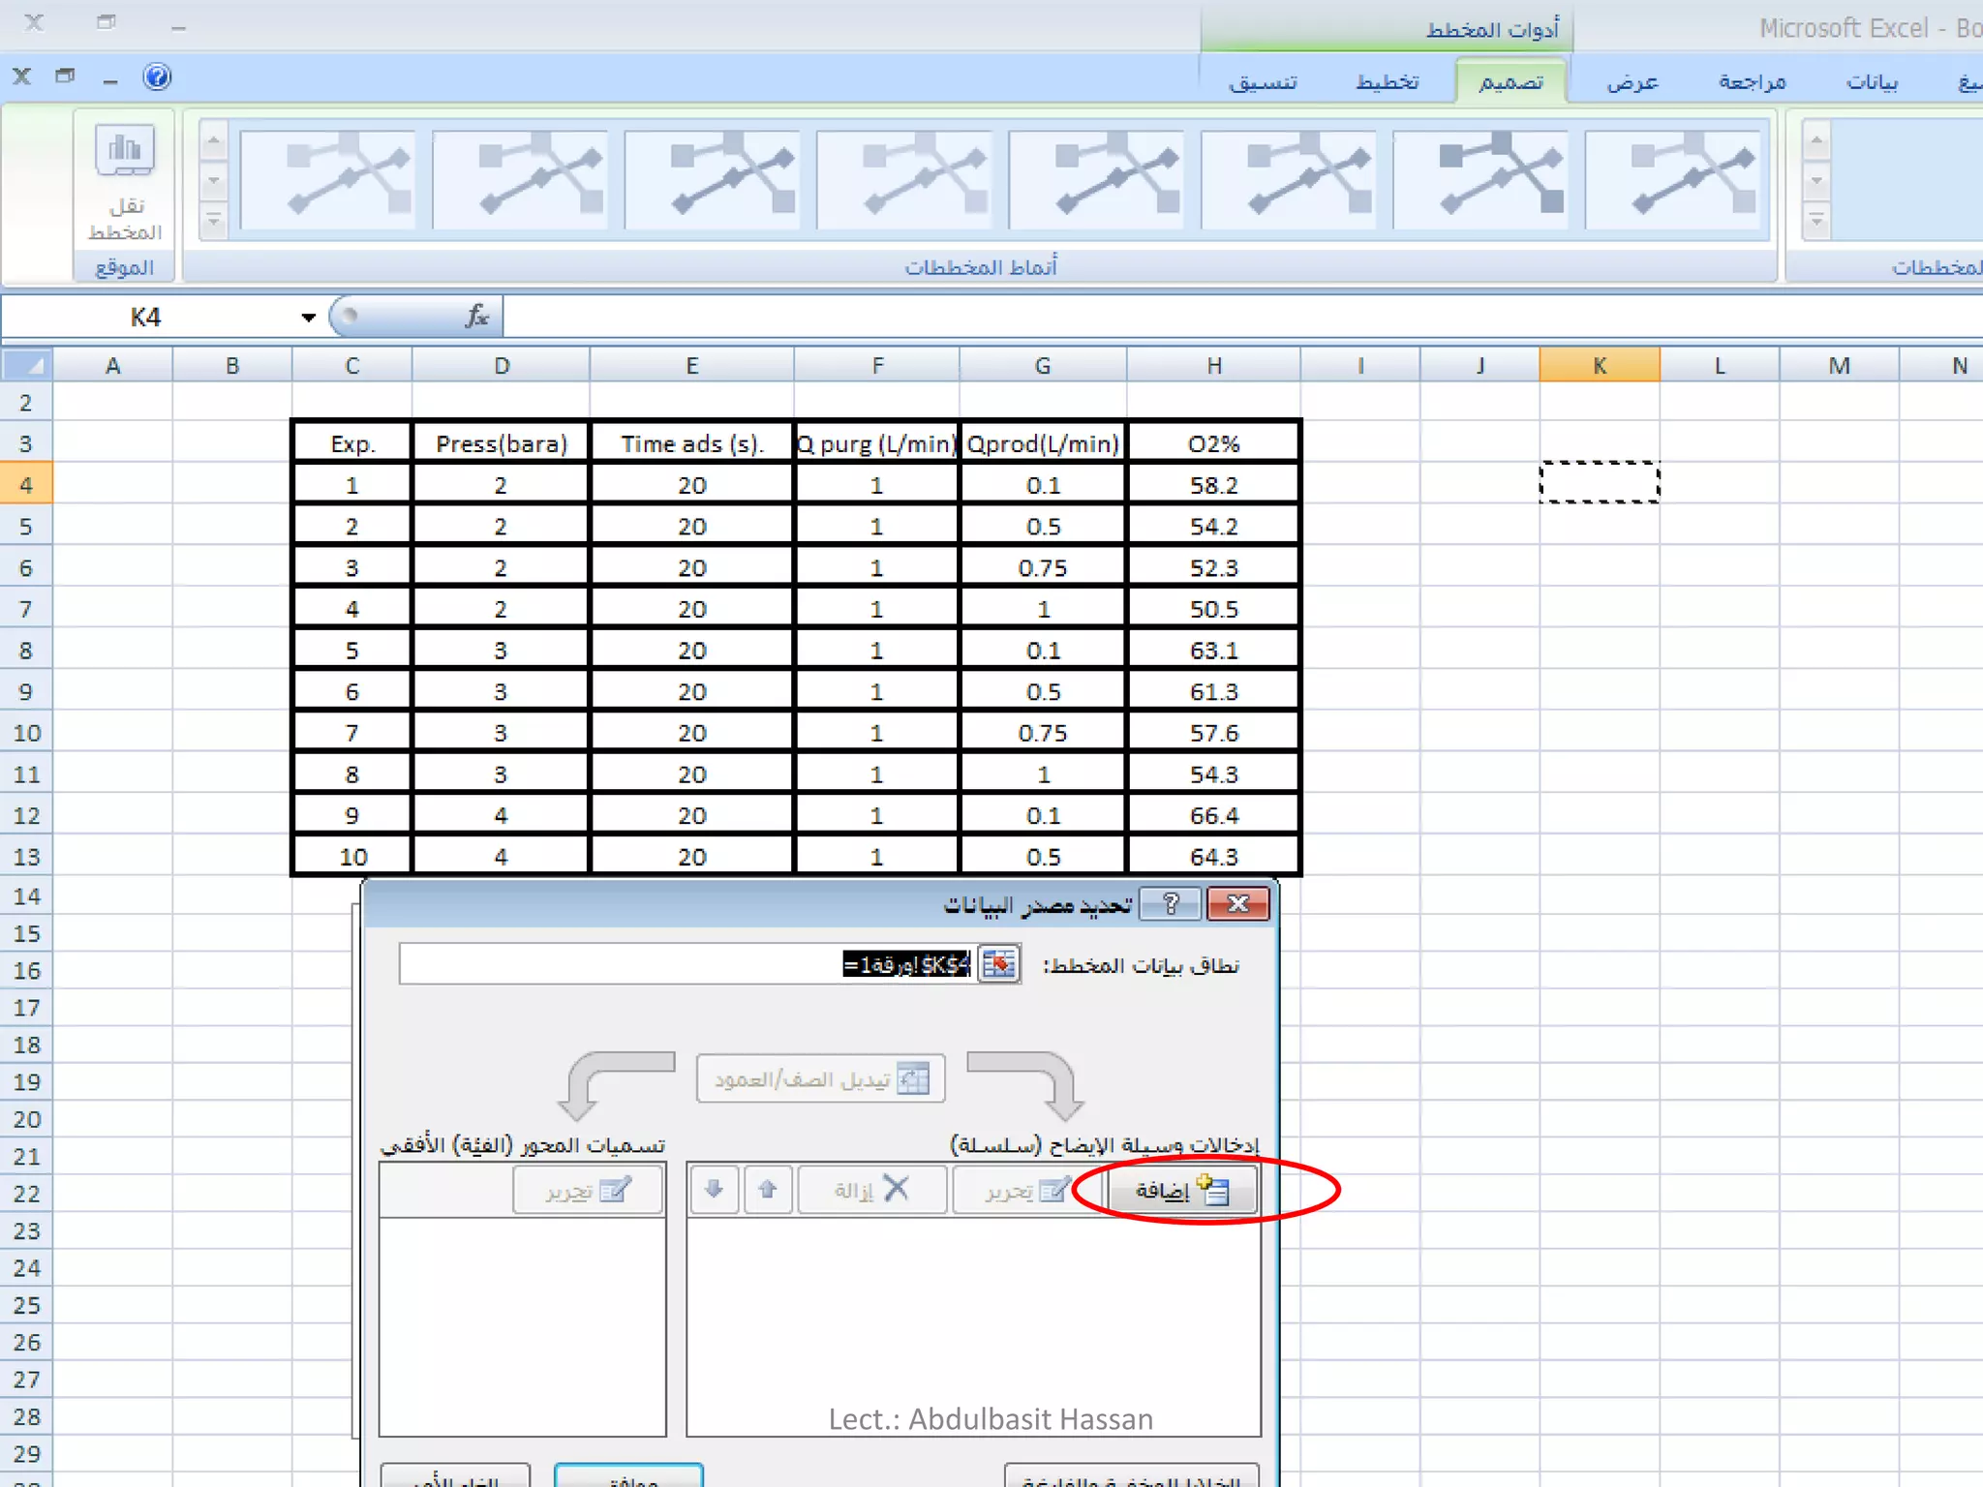The height and width of the screenshot is (1487, 1983).
Task: Open the Format tab (تنسيق)
Action: click(x=1263, y=82)
